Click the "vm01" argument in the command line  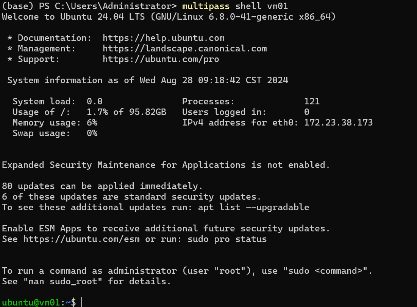pos(277,6)
